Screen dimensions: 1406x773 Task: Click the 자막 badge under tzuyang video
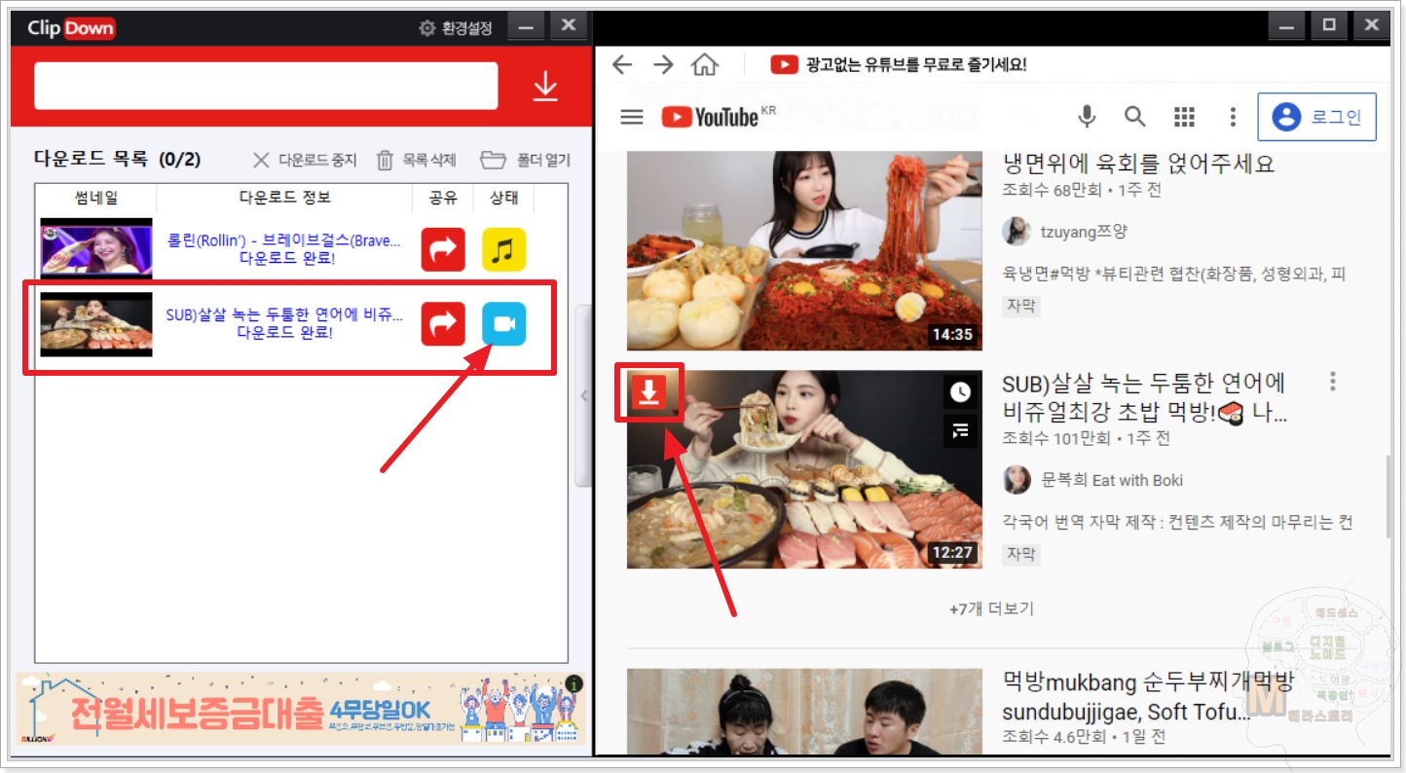point(1021,307)
